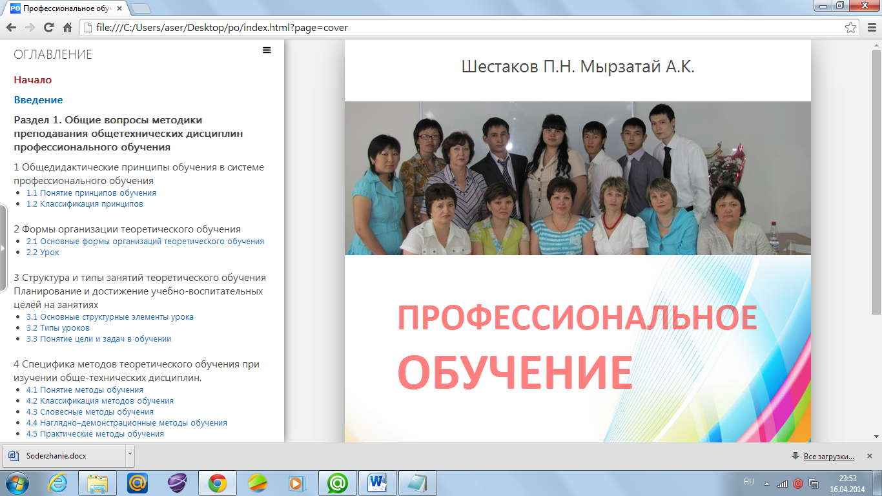Switch to Google Chrome in the taskbar

click(218, 482)
